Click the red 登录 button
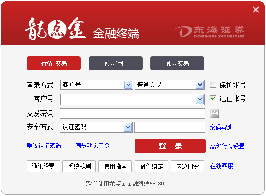Screen dimensions: 266x196 coord(170,146)
